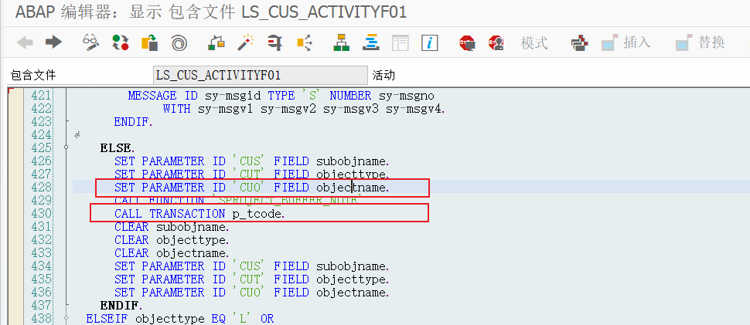Click SET PARAMETER ID 'CUS' on line 426
750x325 pixels.
click(252, 161)
